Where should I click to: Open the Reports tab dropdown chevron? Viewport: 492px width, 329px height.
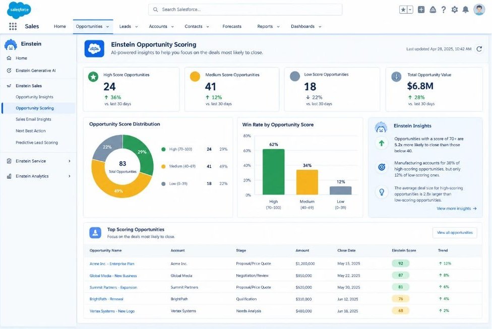pyautogui.click(x=278, y=27)
